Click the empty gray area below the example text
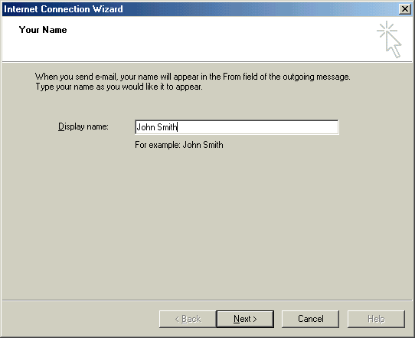This screenshot has height=338, width=415. (207, 225)
